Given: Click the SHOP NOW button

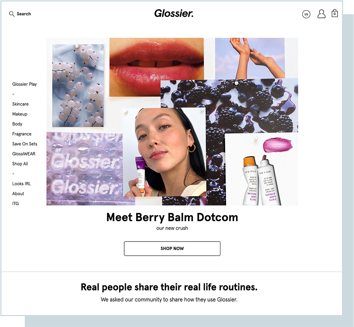Looking at the screenshot, I should pyautogui.click(x=172, y=248).
